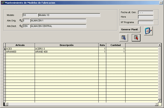164x108 pixels.
Task: Click the notepad with pen icon button
Action: [148, 31]
